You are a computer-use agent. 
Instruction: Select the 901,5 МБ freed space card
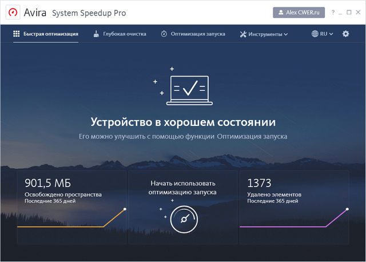click(71, 207)
